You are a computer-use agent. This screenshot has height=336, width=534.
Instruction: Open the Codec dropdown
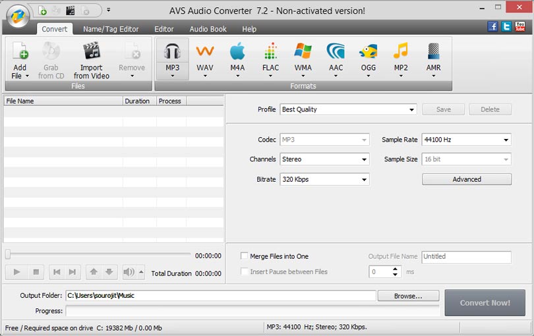click(324, 140)
